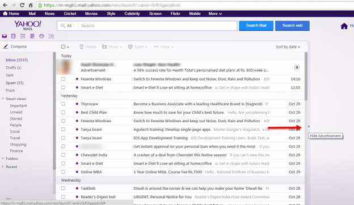Click the Hide Advertisement chevron arrow

pyautogui.click(x=309, y=126)
